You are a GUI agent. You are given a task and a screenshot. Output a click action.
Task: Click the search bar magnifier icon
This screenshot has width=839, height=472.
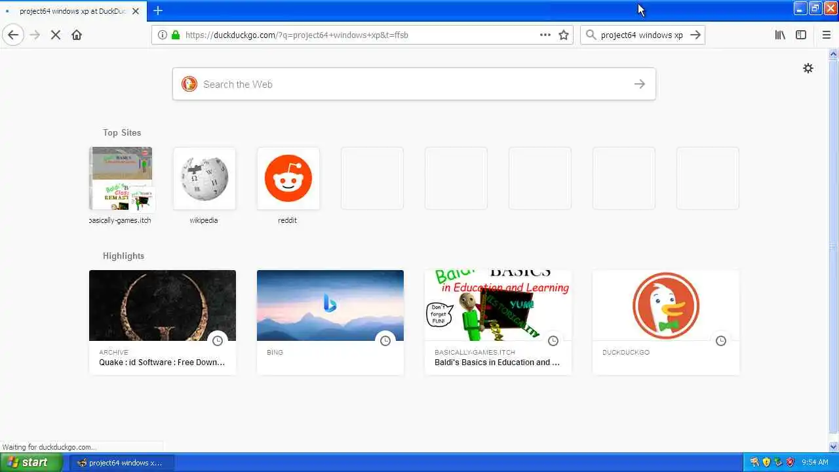591,35
